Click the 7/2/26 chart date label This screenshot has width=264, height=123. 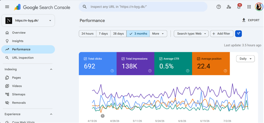pos(227,121)
